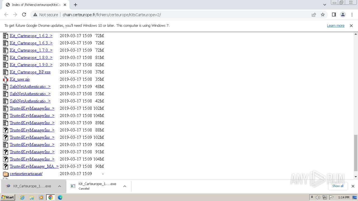Click the certimetierartisanat folder icon

coord(6,174)
